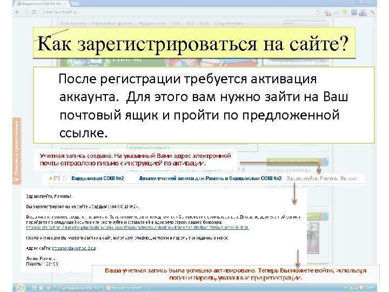Screen dimensions: 389x292
Task: Select the Бардымская СОШ №2 browser tab
Action: pyautogui.click(x=42, y=4)
